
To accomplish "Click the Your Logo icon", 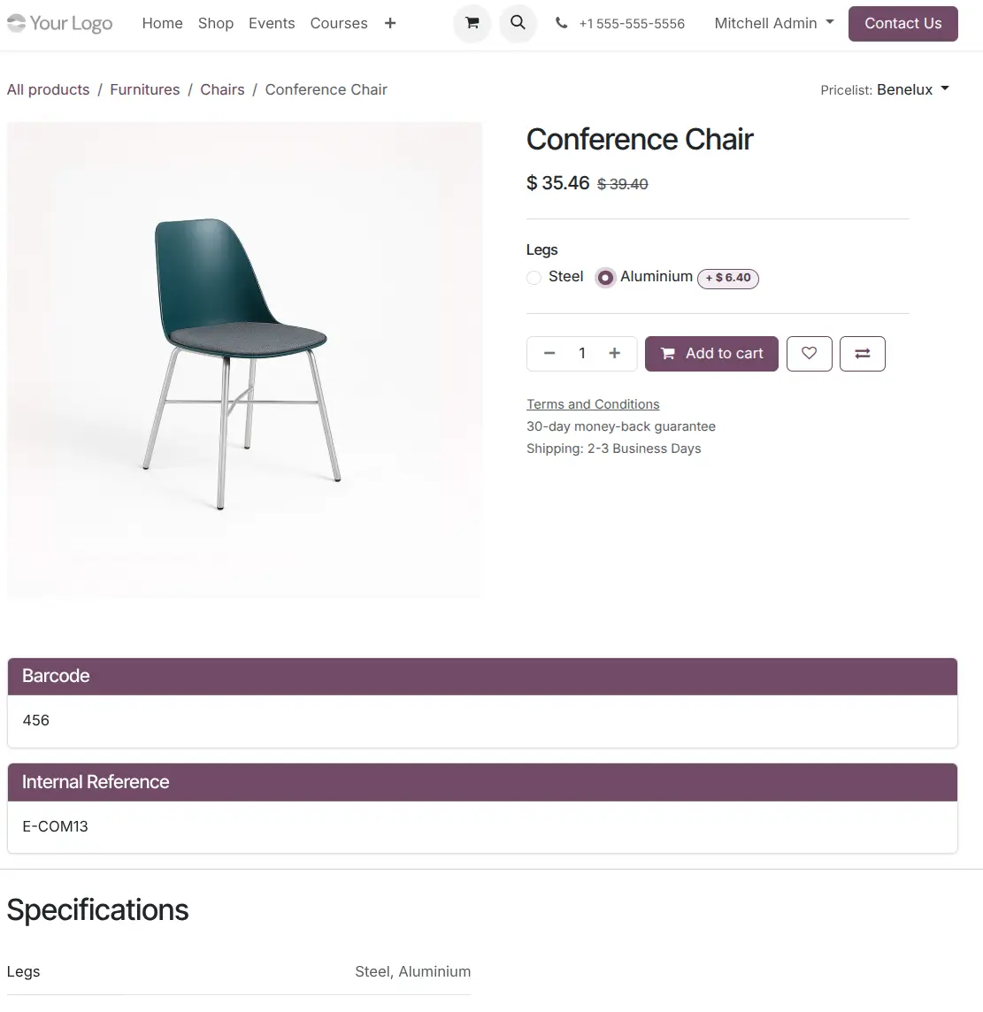I will (60, 23).
